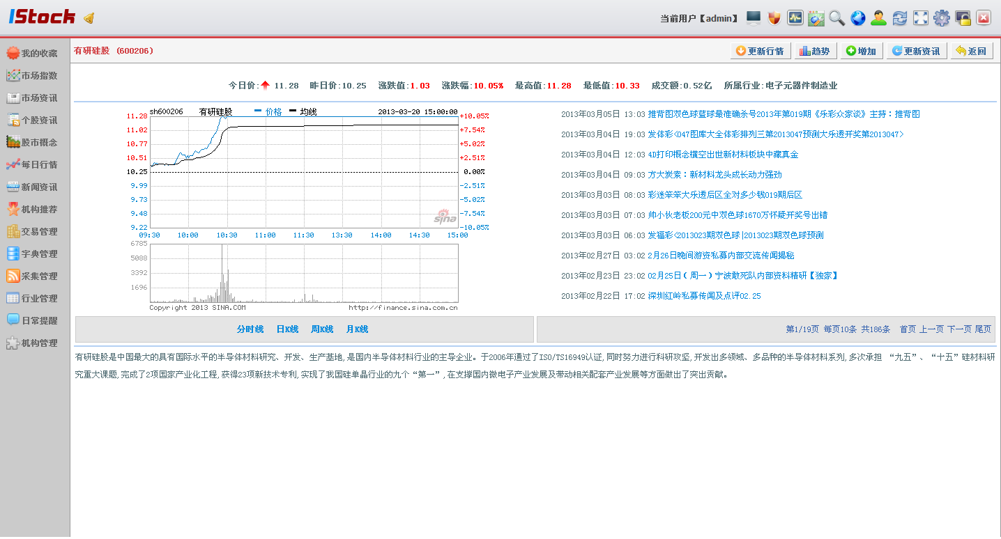
Task: Select 个股资讯 sidebar item
Action: (x=32, y=120)
